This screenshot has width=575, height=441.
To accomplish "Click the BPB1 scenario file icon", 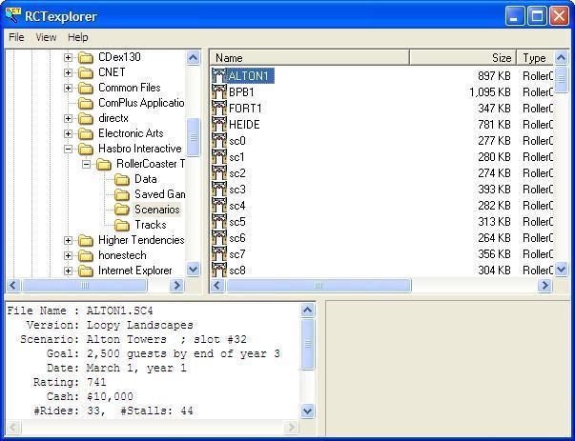I will pyautogui.click(x=219, y=92).
